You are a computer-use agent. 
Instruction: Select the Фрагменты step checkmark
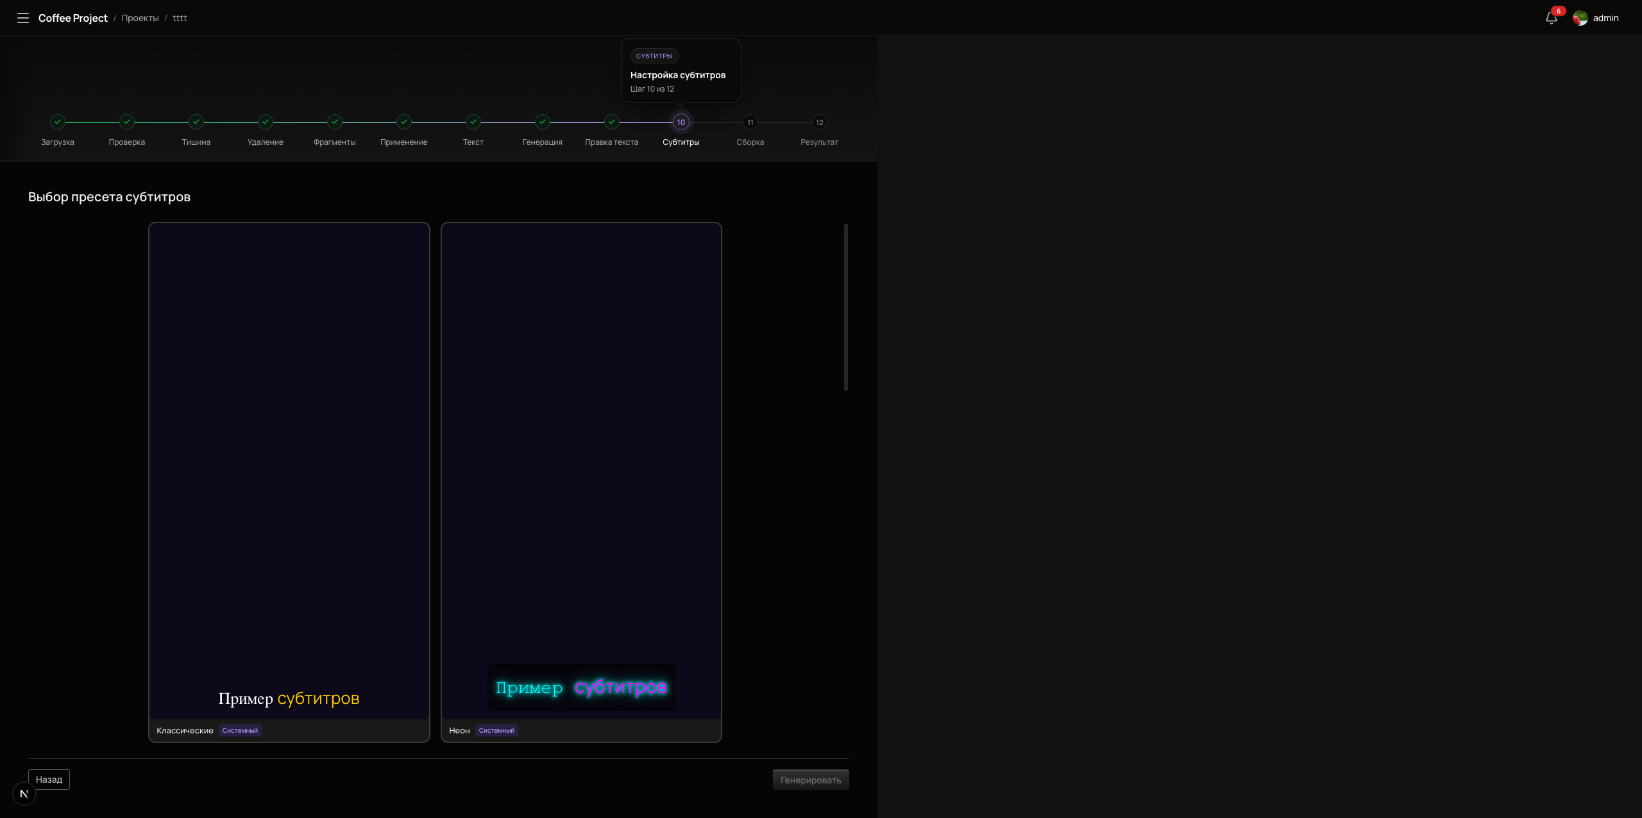click(x=335, y=122)
